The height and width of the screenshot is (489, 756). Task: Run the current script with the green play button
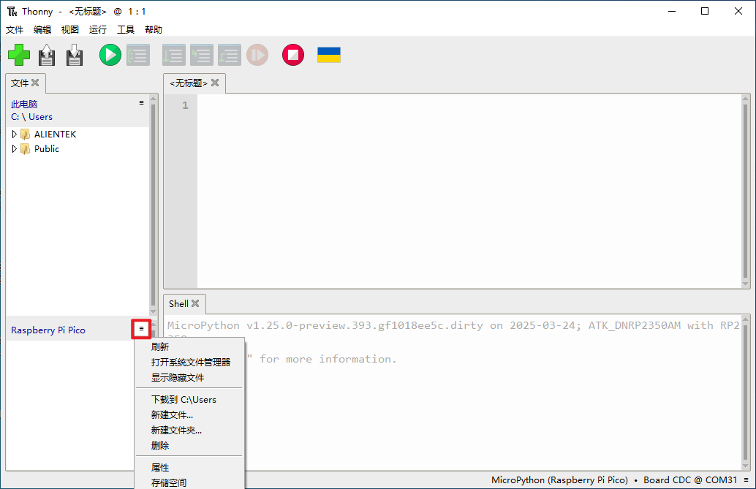(110, 55)
